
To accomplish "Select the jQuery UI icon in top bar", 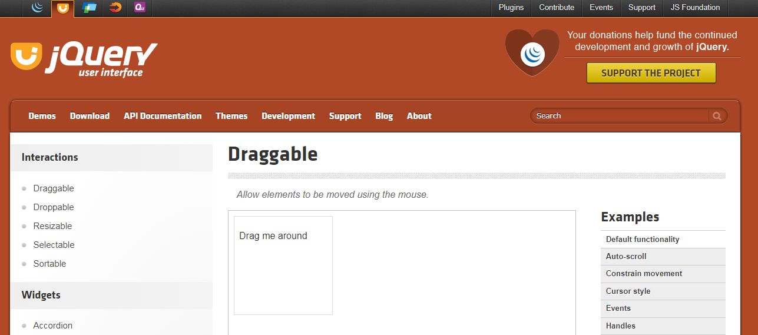I will (62, 8).
